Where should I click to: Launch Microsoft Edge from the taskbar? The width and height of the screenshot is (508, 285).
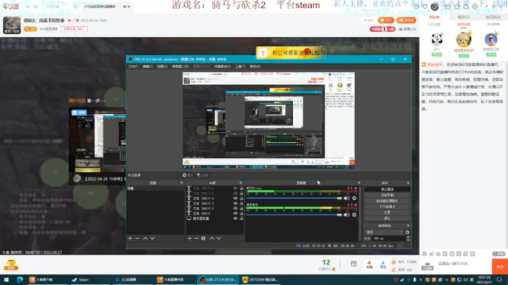(20, 279)
